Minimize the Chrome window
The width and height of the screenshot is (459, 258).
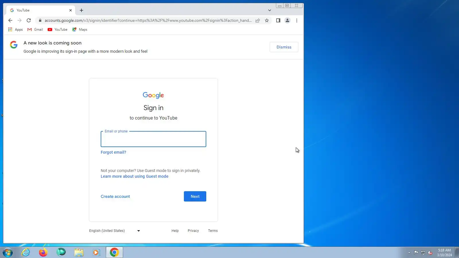click(x=280, y=5)
